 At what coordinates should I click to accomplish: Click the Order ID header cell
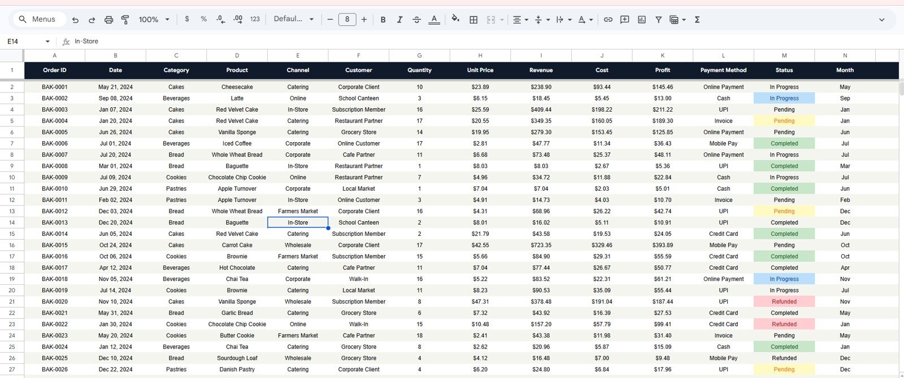click(55, 70)
